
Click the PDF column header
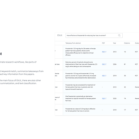pyautogui.click(x=103, y=43)
